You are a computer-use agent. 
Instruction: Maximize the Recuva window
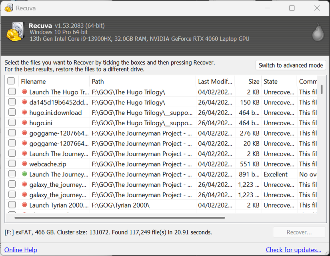(292, 8)
